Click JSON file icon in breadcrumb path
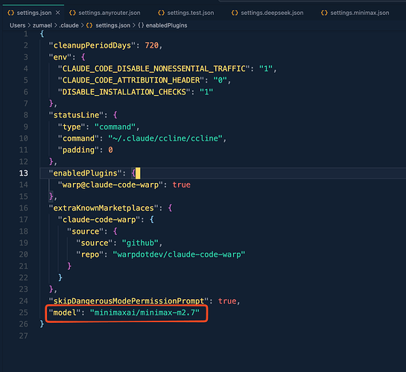406x372 pixels. pos(89,25)
